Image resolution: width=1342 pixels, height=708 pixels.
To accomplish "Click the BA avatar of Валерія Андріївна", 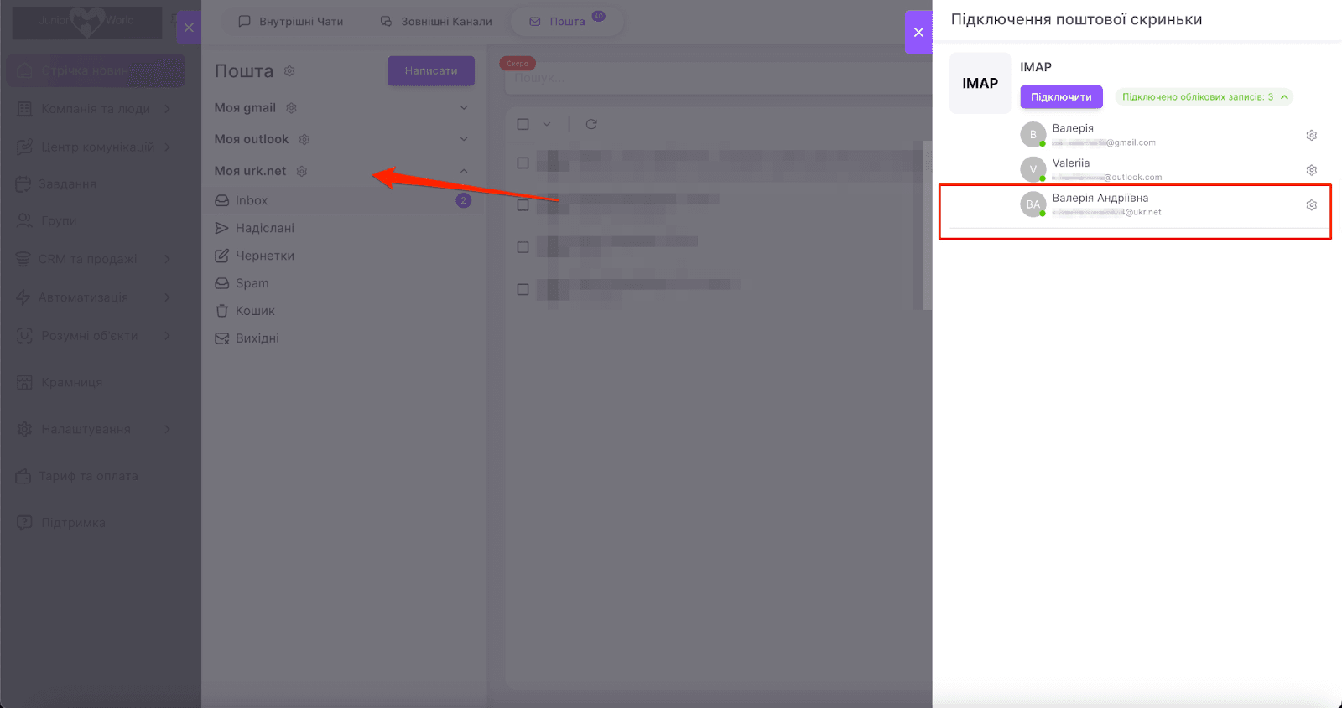I will pyautogui.click(x=1033, y=204).
